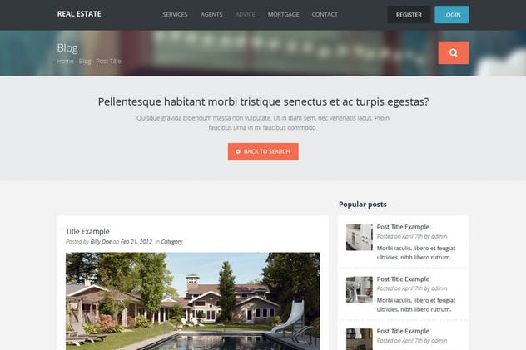Open the Agents menu item
526x350 pixels.
click(211, 14)
